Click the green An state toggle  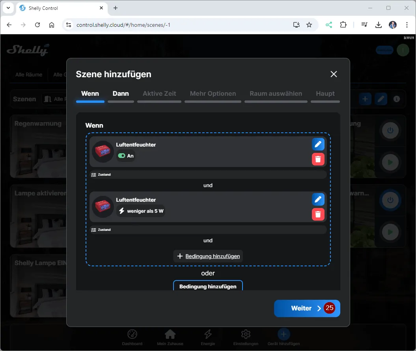coord(122,156)
